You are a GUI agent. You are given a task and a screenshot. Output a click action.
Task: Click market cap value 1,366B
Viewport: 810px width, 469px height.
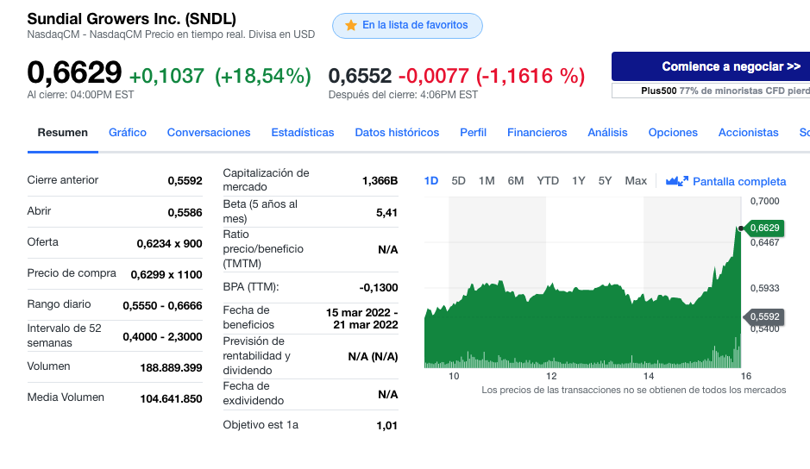[x=380, y=180]
